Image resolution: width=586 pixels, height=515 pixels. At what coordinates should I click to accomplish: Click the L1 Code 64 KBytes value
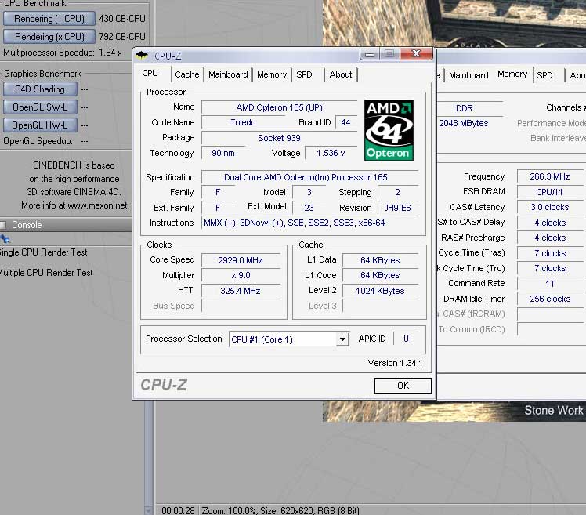pyautogui.click(x=380, y=276)
